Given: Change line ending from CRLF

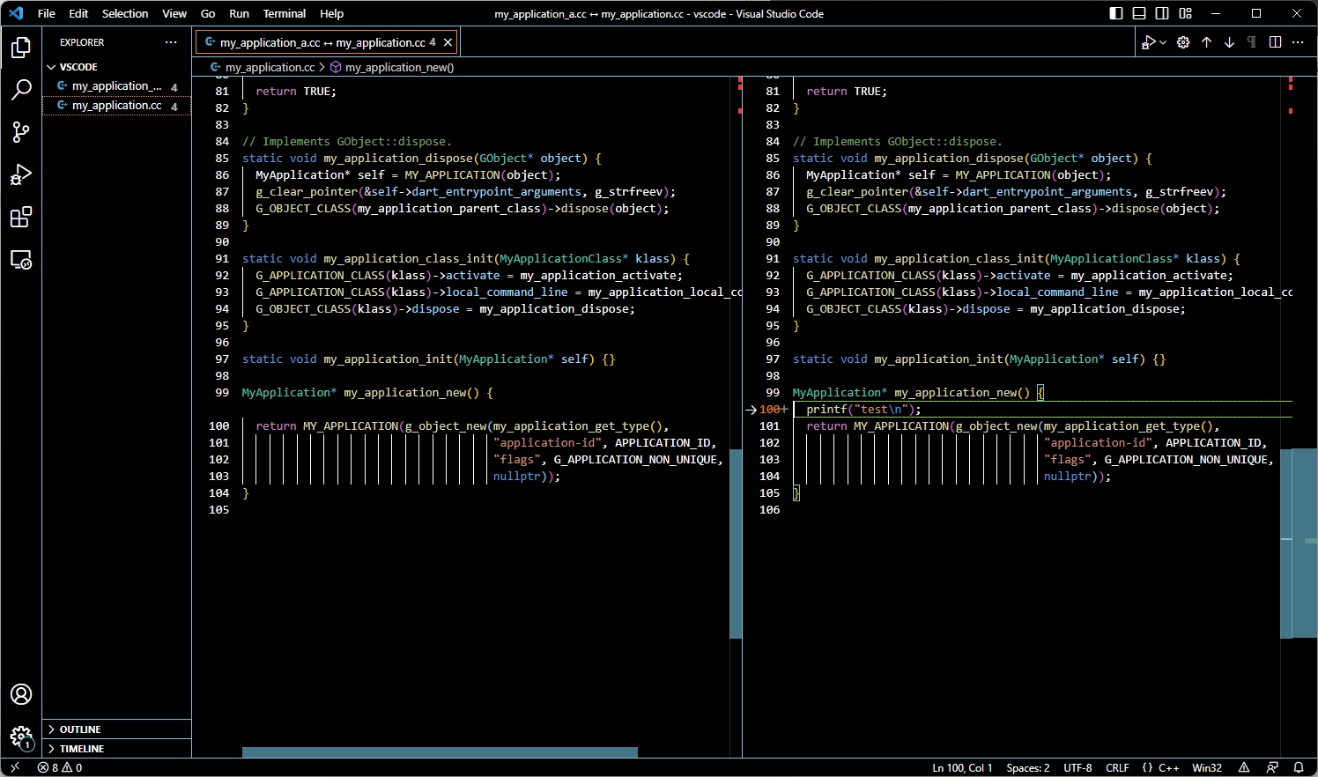Looking at the screenshot, I should pos(1116,767).
